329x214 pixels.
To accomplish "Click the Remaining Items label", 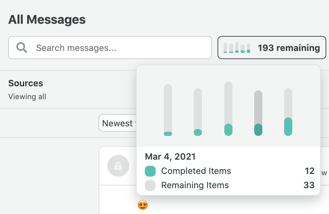I will pos(195,185).
